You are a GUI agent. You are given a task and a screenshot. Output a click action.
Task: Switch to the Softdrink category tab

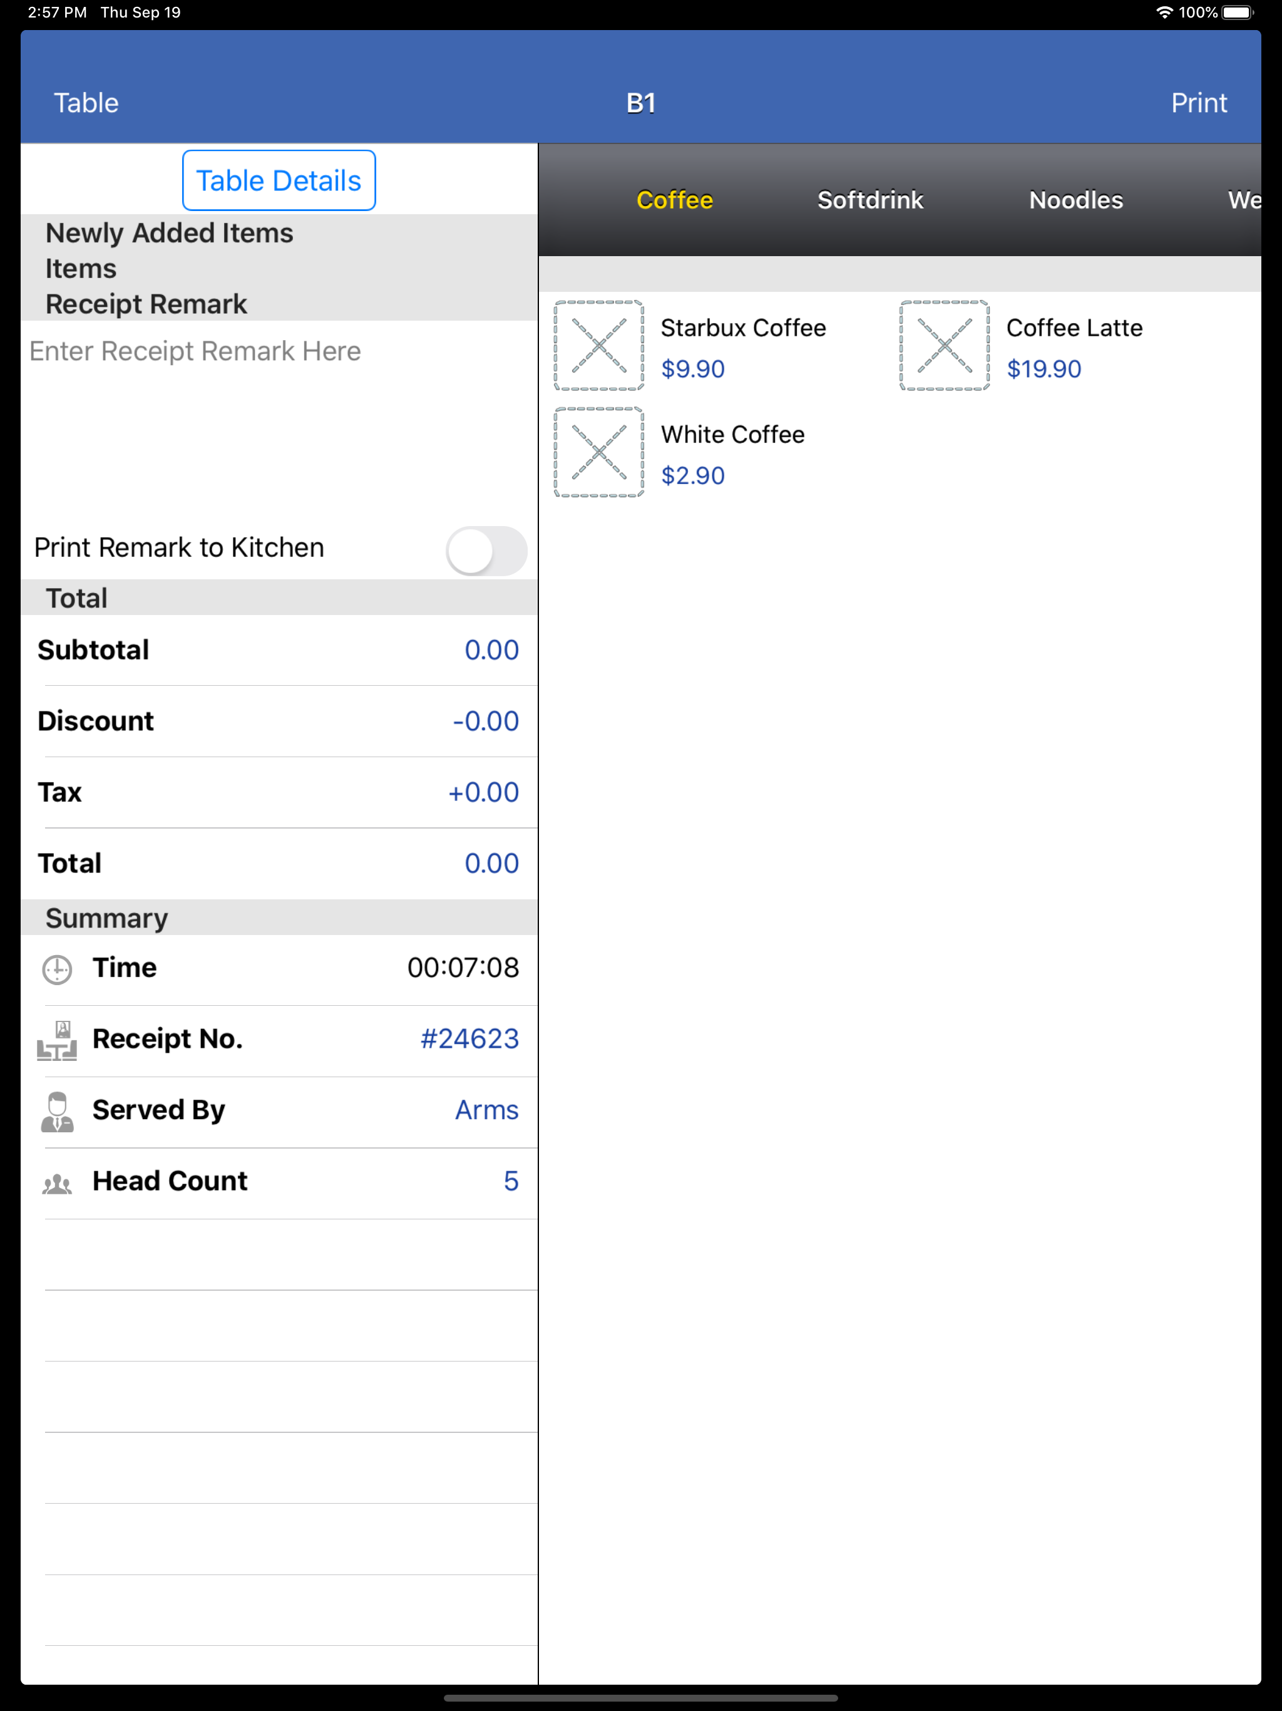(x=871, y=200)
